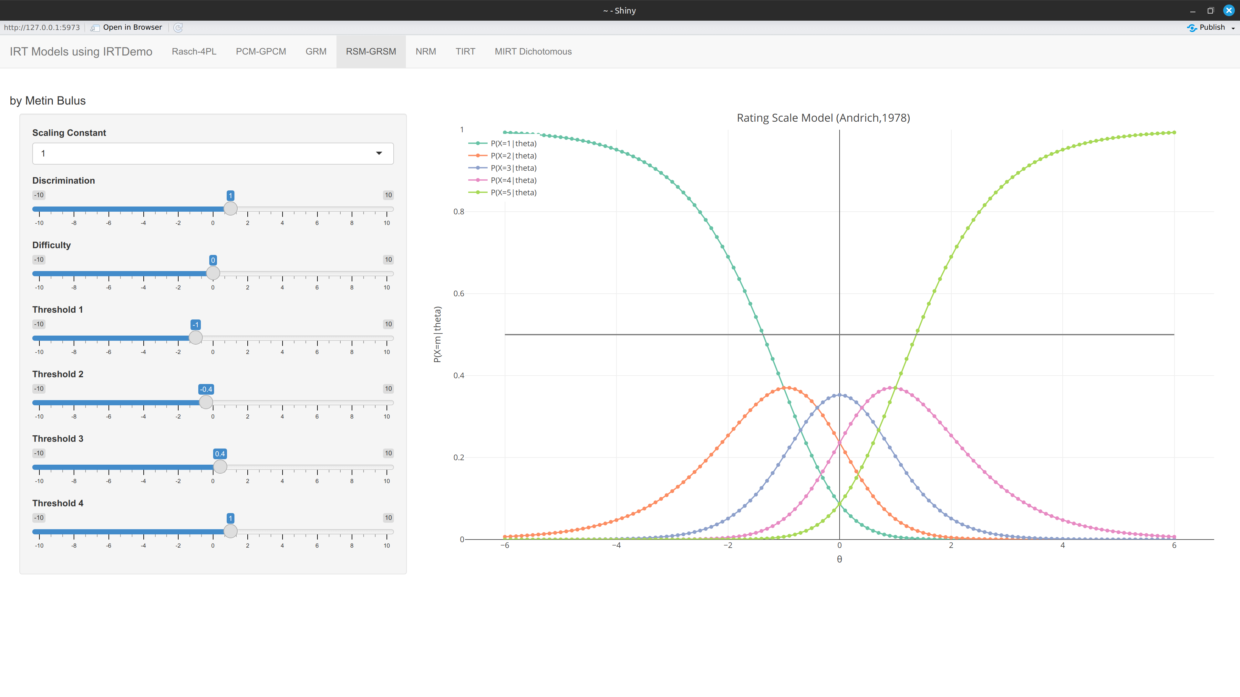Open the MIRT Dichotomous tab
1240x697 pixels.
click(x=533, y=52)
